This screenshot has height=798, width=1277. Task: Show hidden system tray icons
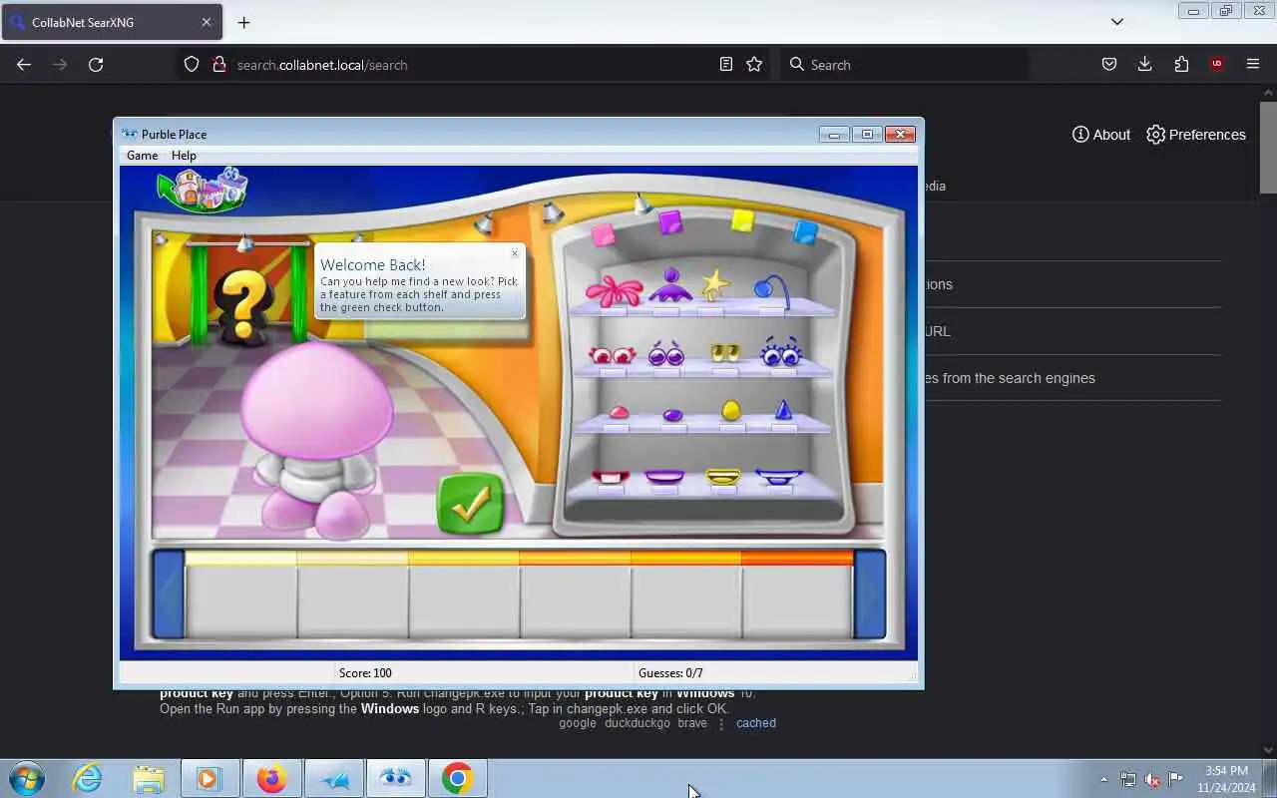pos(1103,779)
